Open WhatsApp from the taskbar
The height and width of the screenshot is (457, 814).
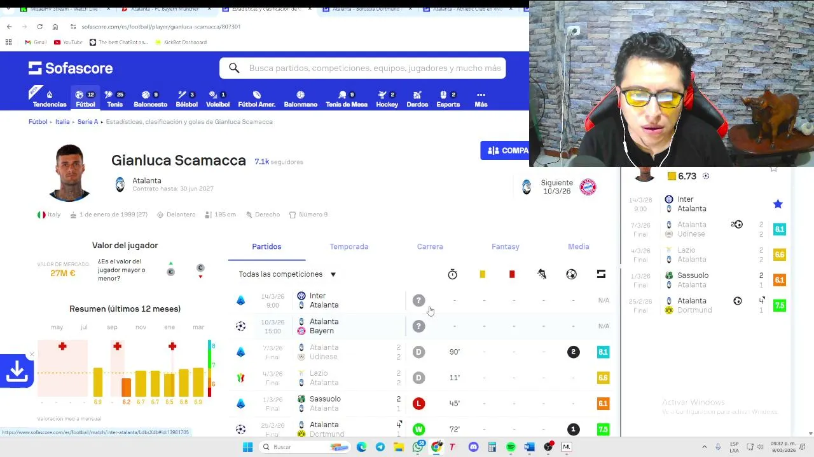point(418,447)
